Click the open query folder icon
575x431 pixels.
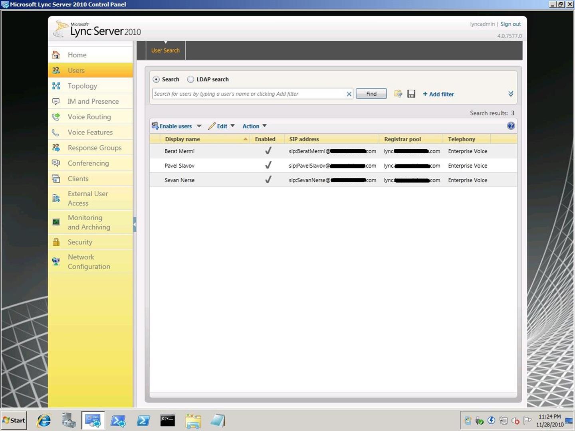pos(398,94)
